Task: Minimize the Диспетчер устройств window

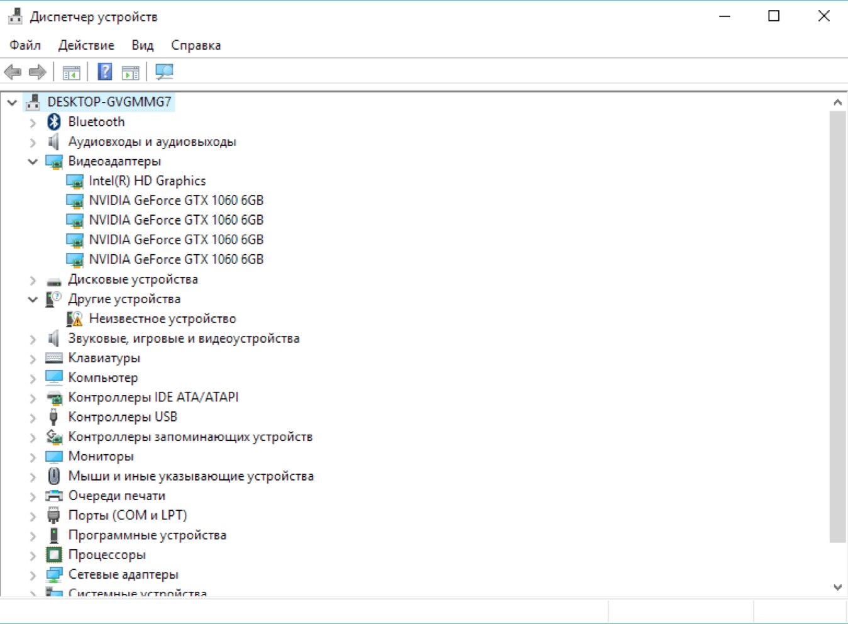Action: [725, 16]
